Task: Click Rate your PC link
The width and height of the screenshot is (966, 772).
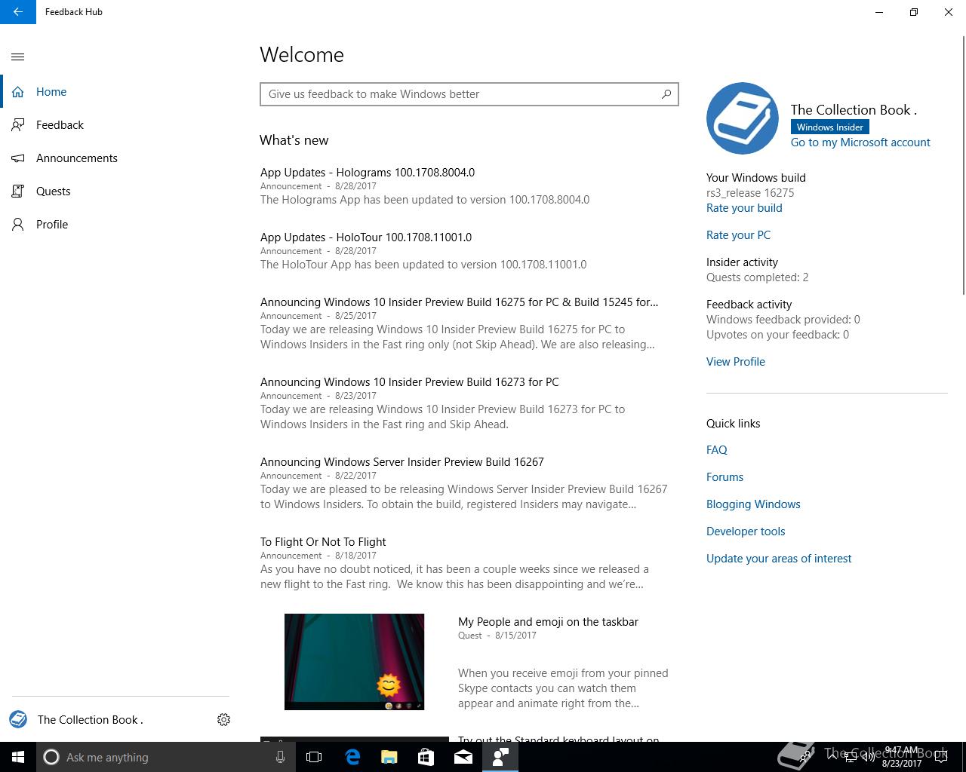Action: tap(738, 235)
